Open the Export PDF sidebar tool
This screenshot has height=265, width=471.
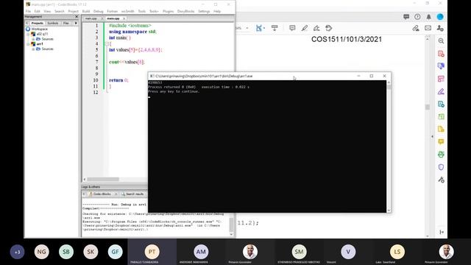point(441,104)
